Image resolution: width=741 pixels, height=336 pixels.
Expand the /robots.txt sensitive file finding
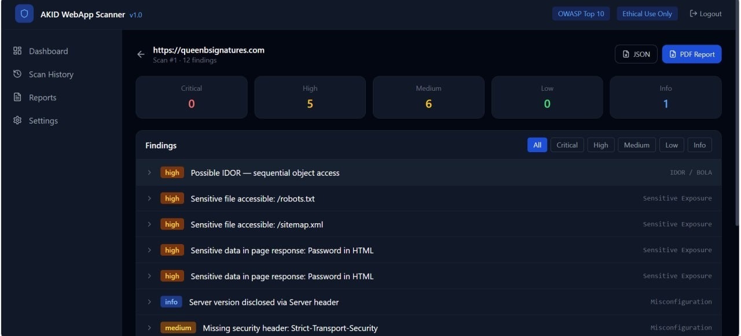pos(149,198)
